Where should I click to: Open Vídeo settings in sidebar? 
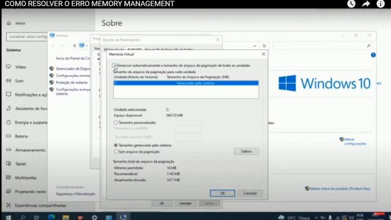click(x=16, y=67)
